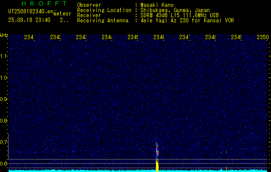
Task: Click the 0.6 frequency axis label
Action: point(4,163)
